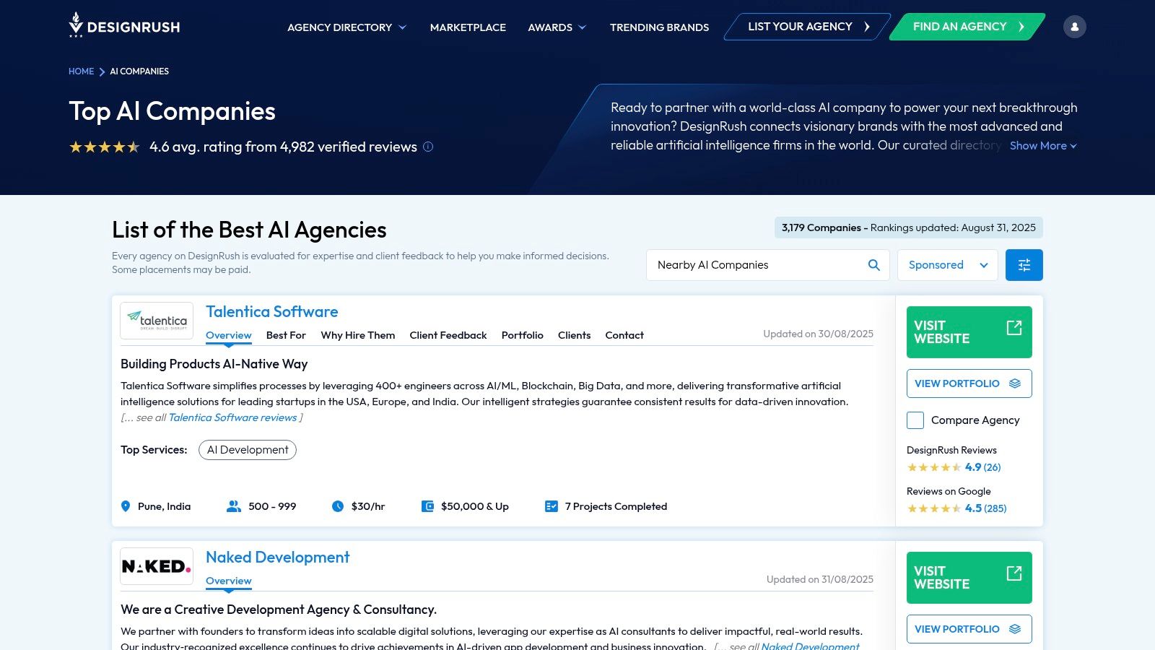Open the Talentica Software title link
The image size is (1155, 650).
tap(272, 312)
